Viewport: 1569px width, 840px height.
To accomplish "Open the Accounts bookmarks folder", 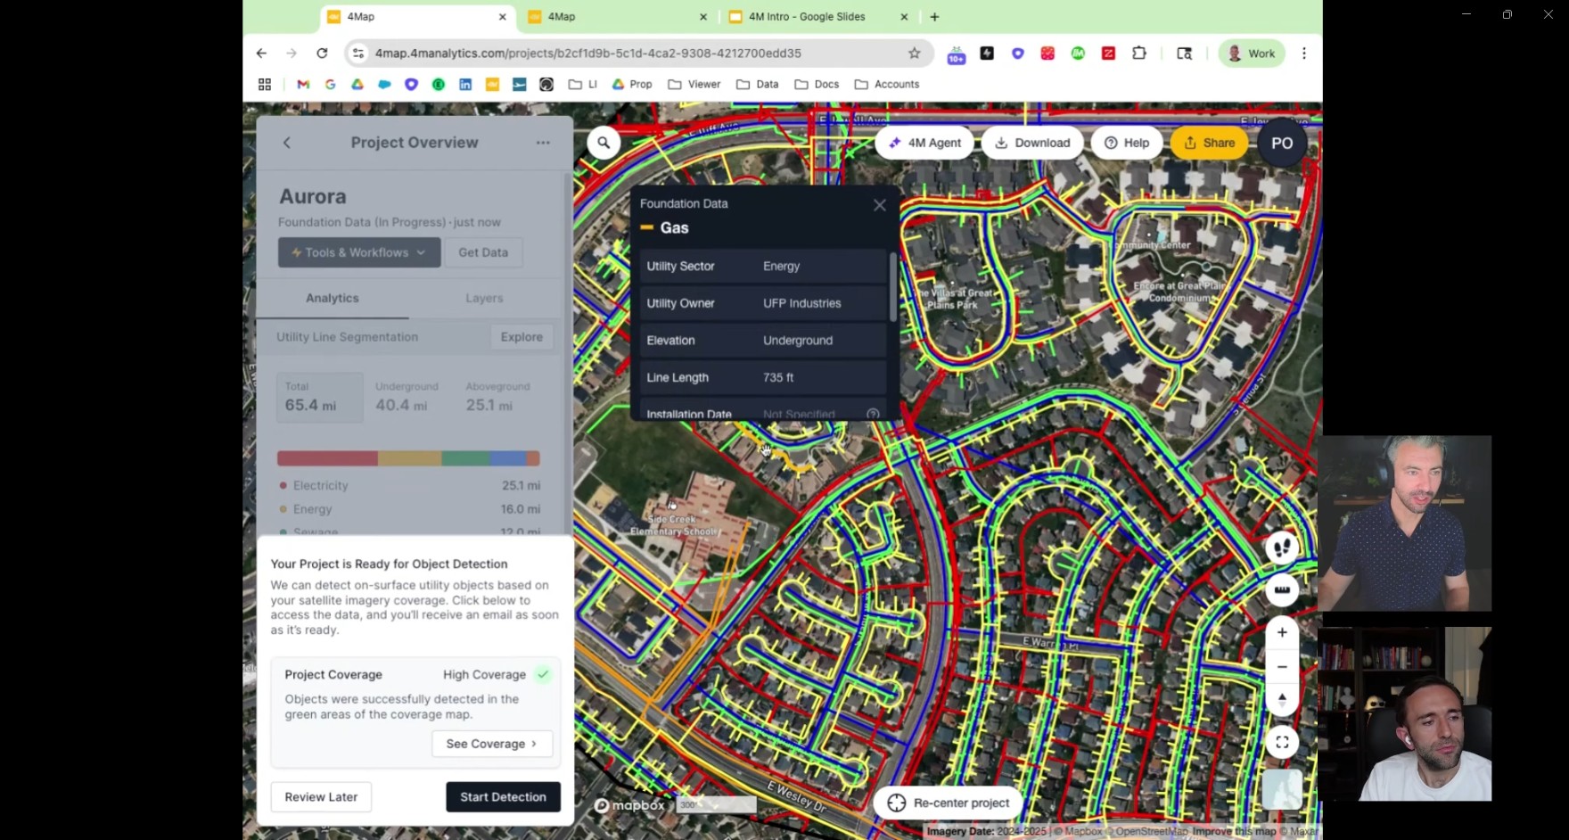I will pos(887,85).
